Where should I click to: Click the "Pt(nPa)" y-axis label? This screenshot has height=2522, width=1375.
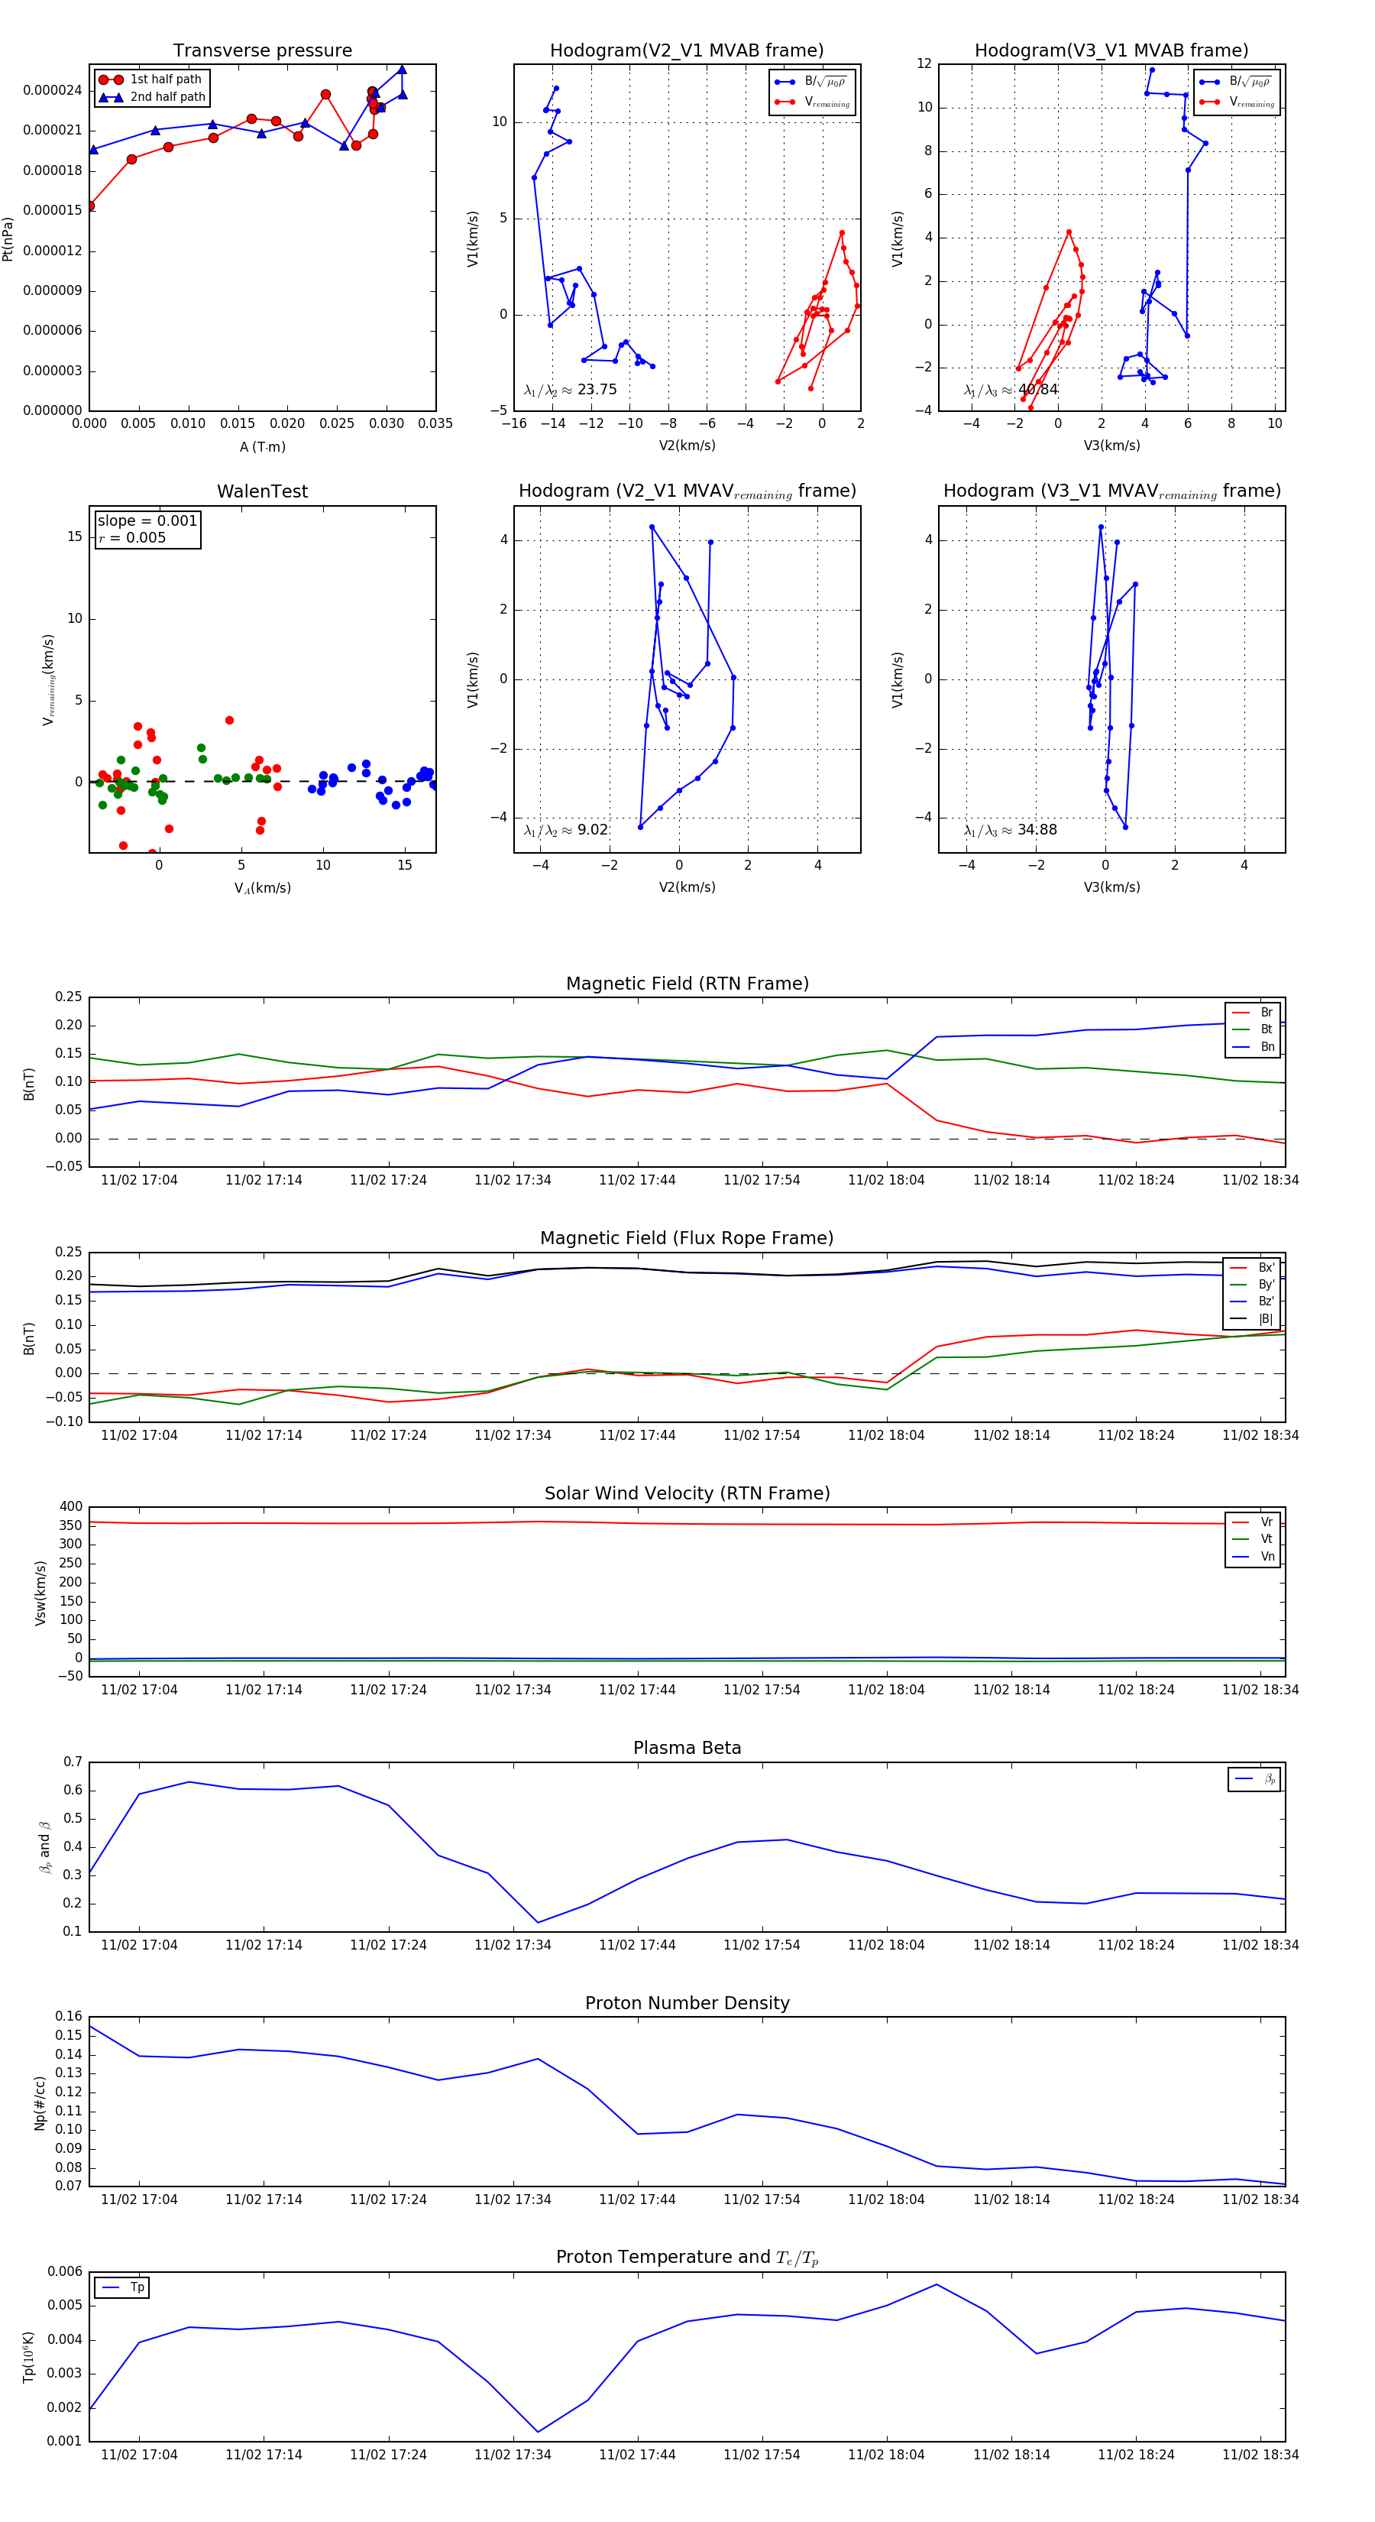point(8,239)
